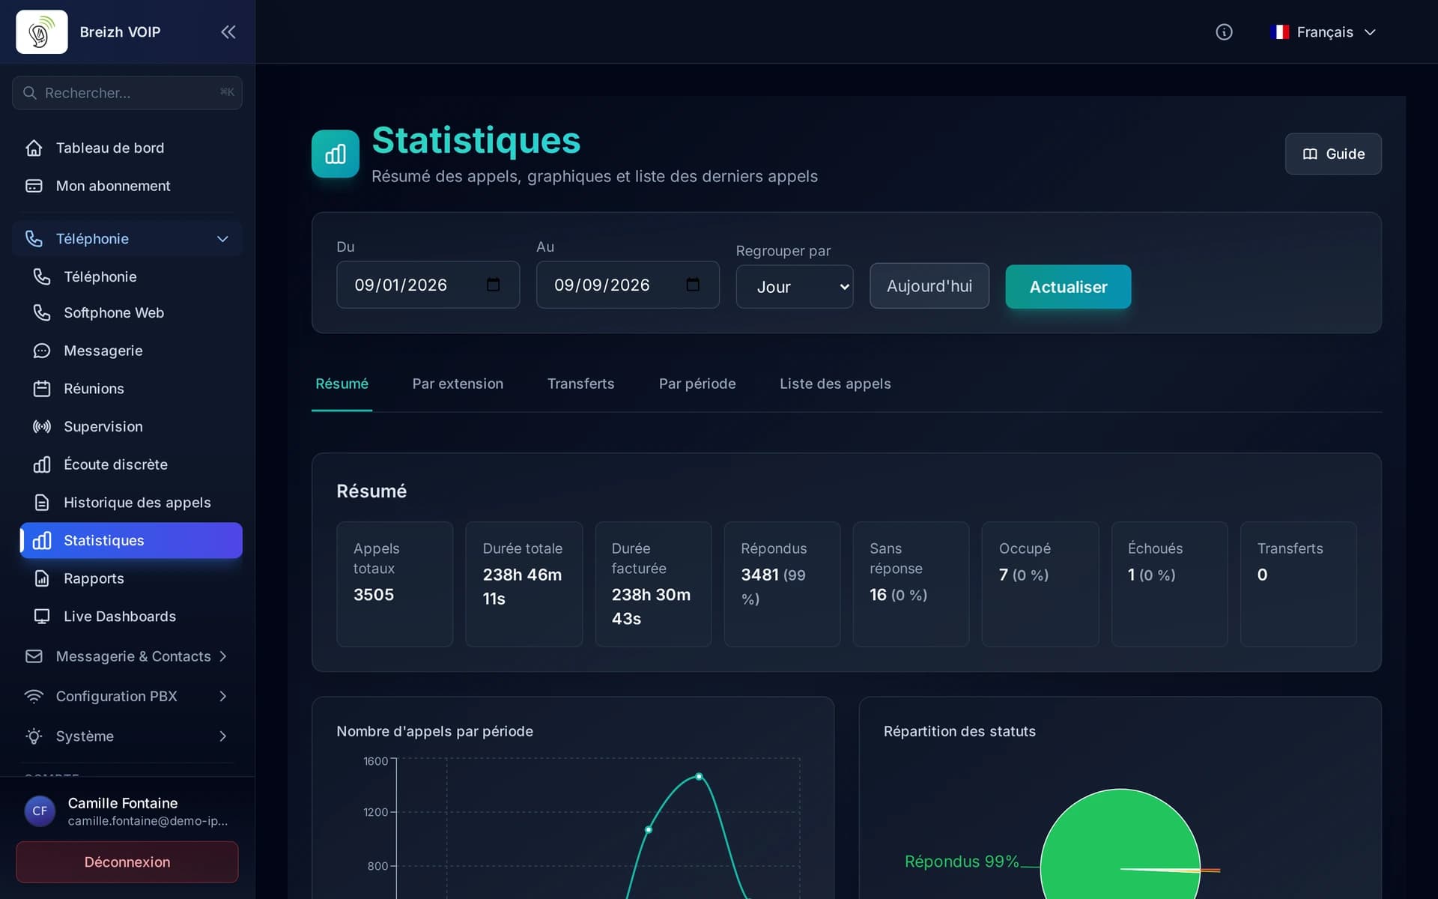This screenshot has width=1438, height=899.
Task: Click the Transferts 0 card
Action: point(1298,584)
